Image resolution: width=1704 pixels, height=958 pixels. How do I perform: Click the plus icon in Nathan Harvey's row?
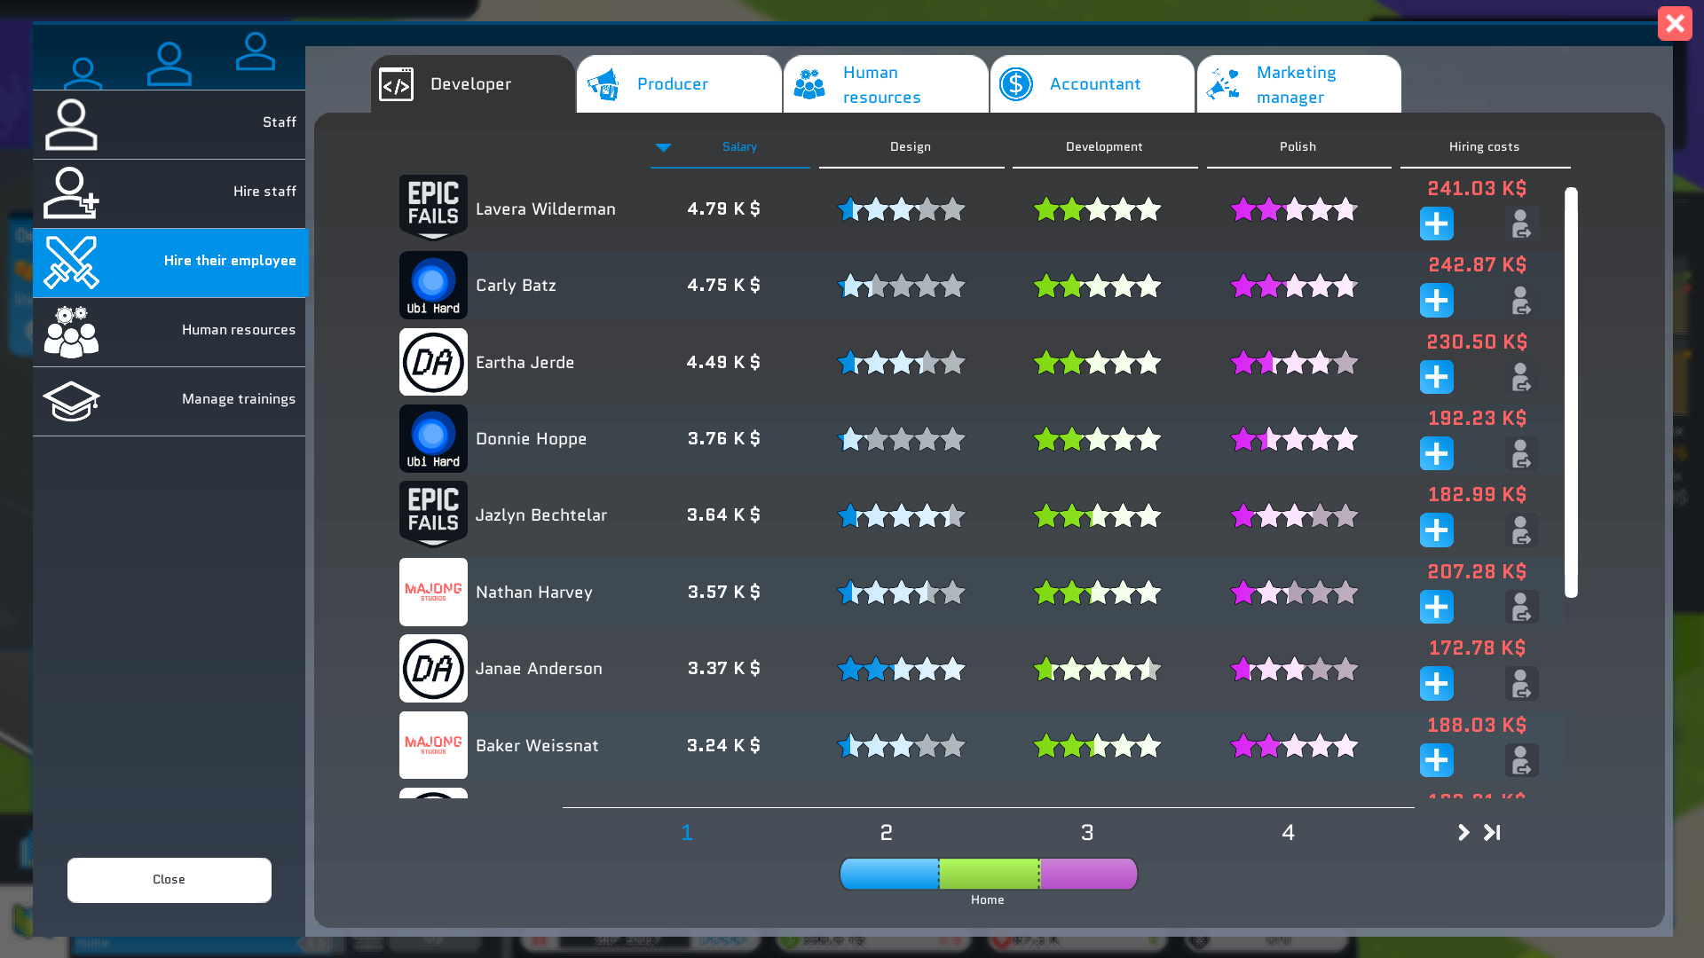pos(1436,607)
